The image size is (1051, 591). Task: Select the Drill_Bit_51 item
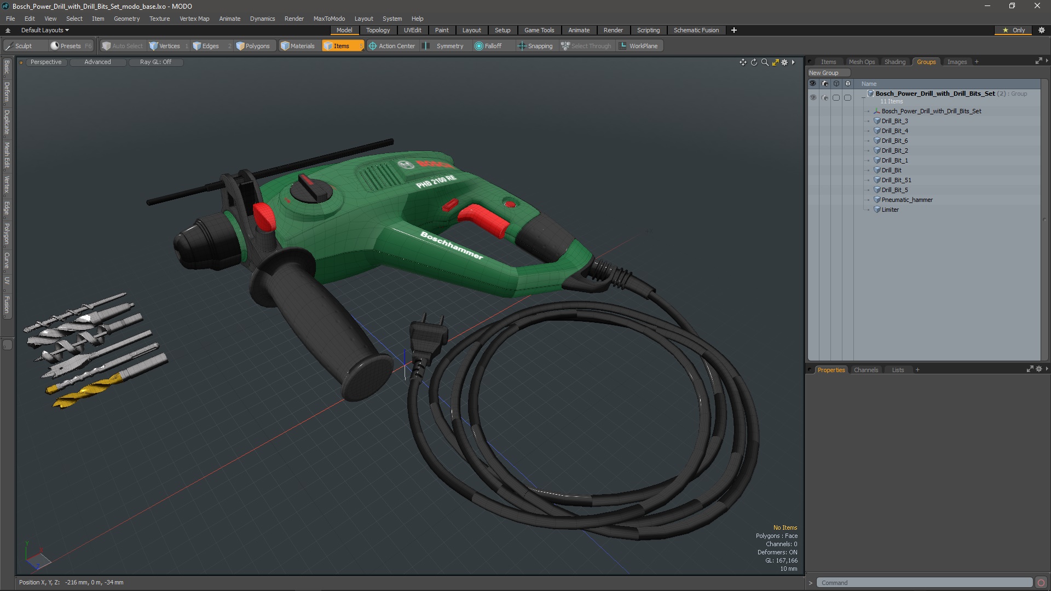tap(896, 180)
